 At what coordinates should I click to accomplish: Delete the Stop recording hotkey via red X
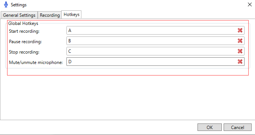(240, 51)
